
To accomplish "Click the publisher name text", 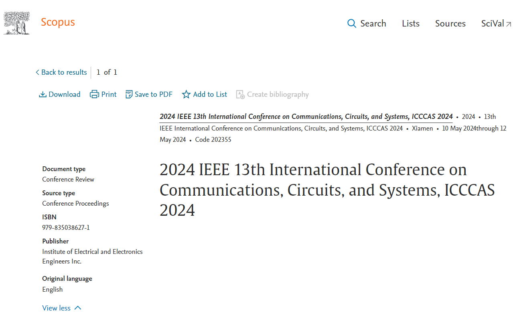I will tap(92, 256).
